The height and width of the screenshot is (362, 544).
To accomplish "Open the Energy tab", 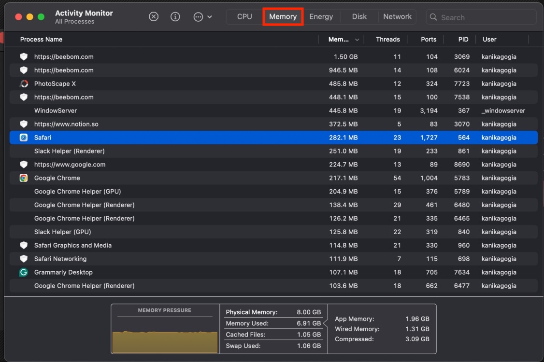I will (321, 16).
